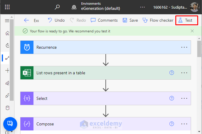Open Recurrence step ellipsis menu
Image resolution: width=202 pixels, height=134 pixels.
184,47
